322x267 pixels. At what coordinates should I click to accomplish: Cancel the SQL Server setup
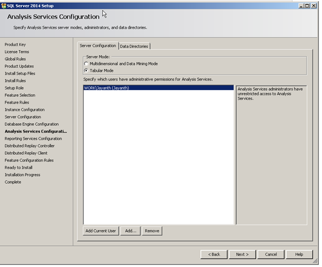click(x=271, y=255)
